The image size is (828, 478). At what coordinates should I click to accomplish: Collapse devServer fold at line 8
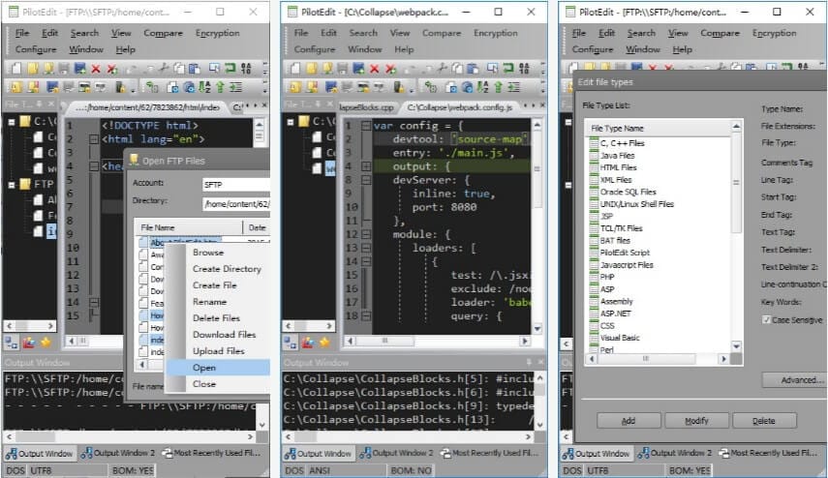tap(365, 180)
